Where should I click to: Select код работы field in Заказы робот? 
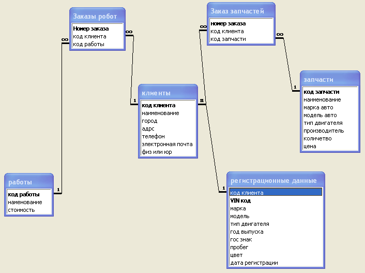(97, 44)
